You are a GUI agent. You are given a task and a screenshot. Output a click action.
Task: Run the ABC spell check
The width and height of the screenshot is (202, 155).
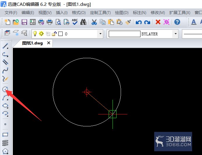coord(75,22)
